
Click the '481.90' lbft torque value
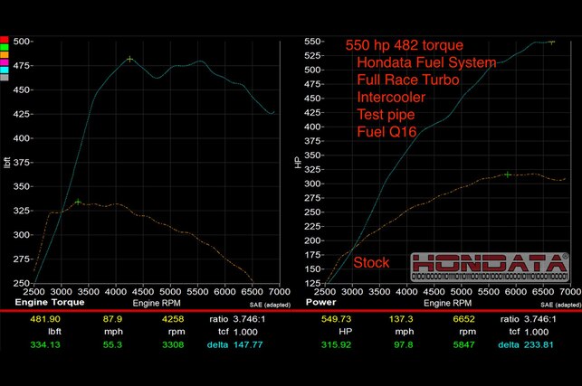tap(45, 319)
